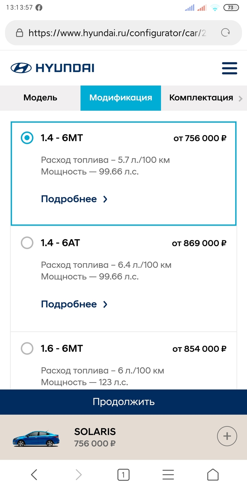Screen dimensions: 247x494
Task: Select the 1.6 - 6MT radio button
Action: point(27,349)
